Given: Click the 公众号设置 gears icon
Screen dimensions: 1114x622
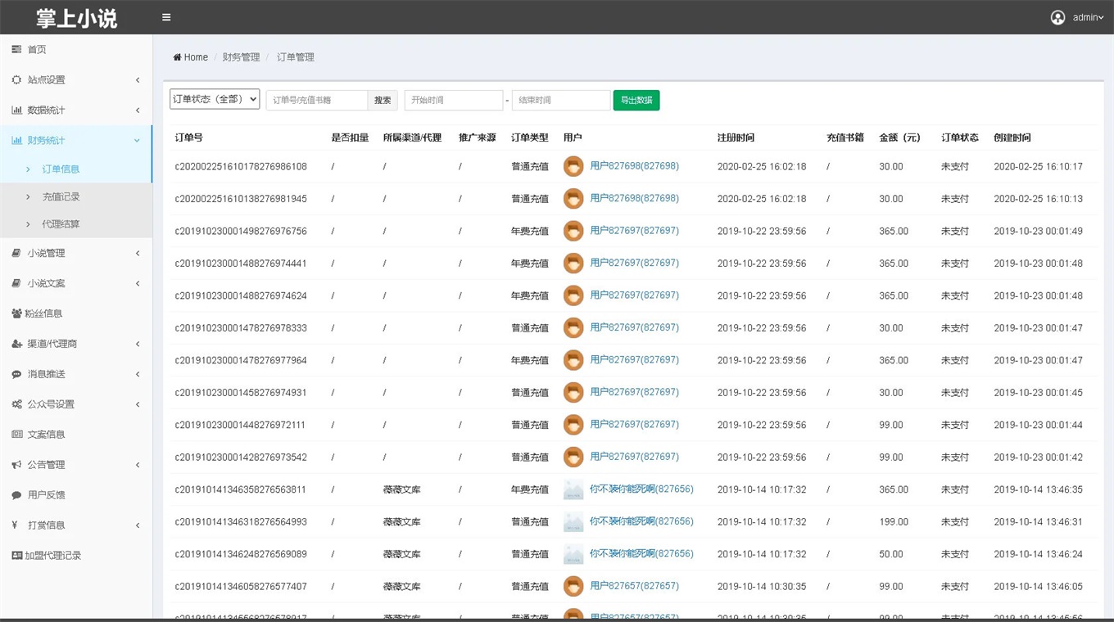Looking at the screenshot, I should pyautogui.click(x=17, y=404).
